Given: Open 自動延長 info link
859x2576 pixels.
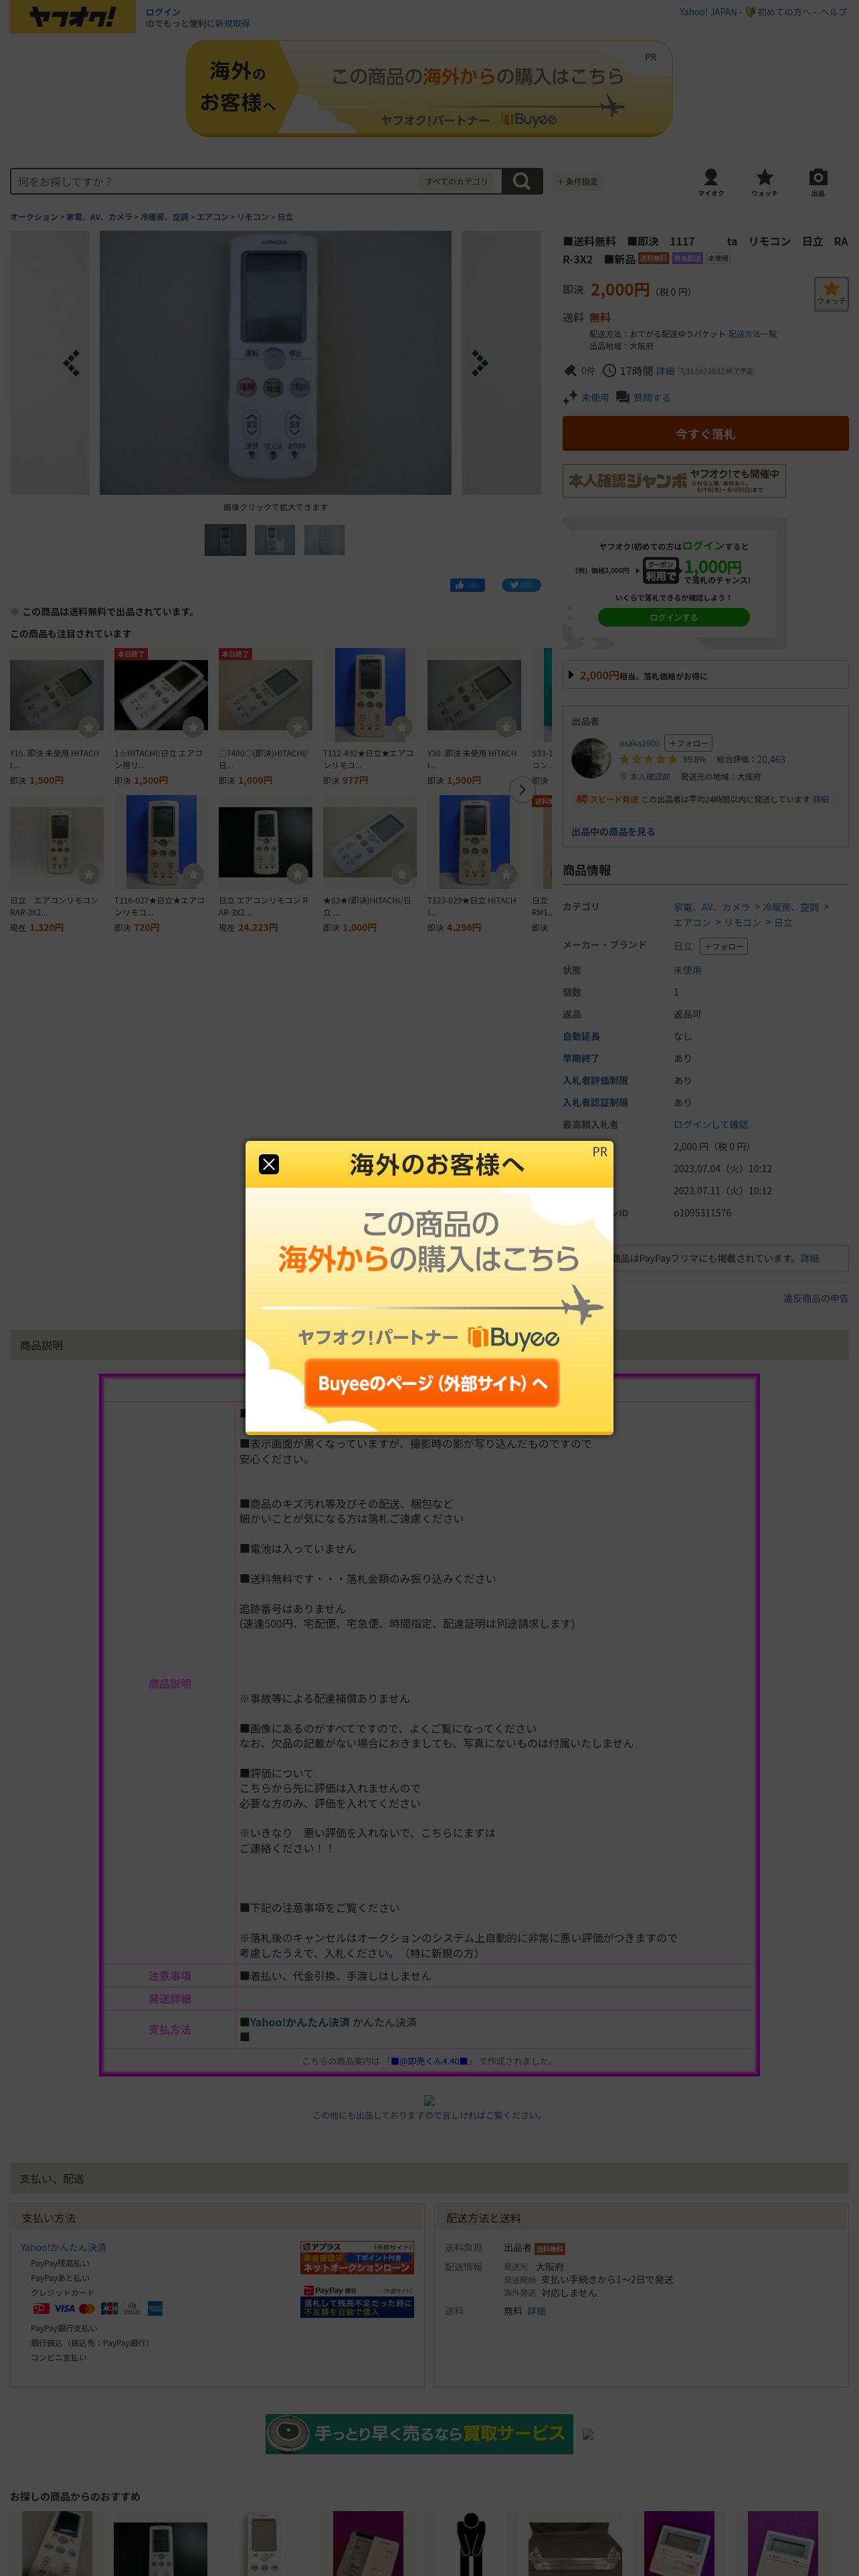Looking at the screenshot, I should (x=581, y=1036).
